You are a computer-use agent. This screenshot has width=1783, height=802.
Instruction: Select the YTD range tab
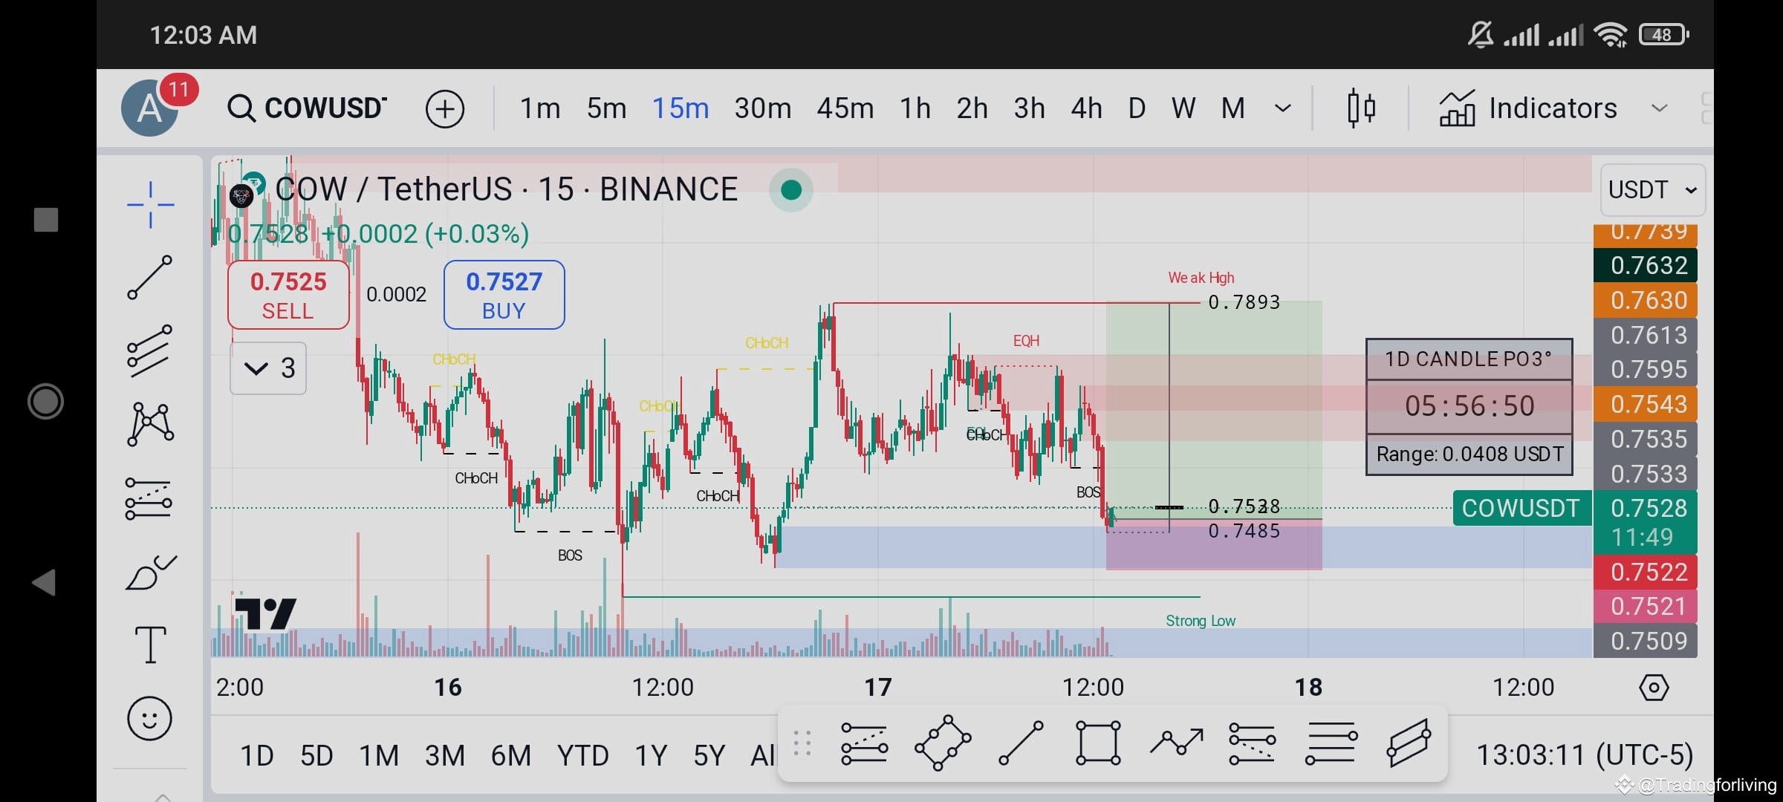pyautogui.click(x=584, y=754)
